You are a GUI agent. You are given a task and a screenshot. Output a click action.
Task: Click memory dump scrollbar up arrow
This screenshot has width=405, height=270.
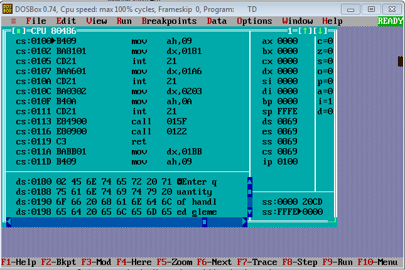pyautogui.click(x=250, y=181)
